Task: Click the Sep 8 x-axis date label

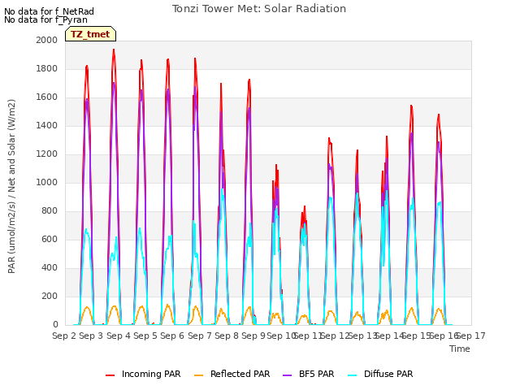Action: pyautogui.click(x=227, y=336)
